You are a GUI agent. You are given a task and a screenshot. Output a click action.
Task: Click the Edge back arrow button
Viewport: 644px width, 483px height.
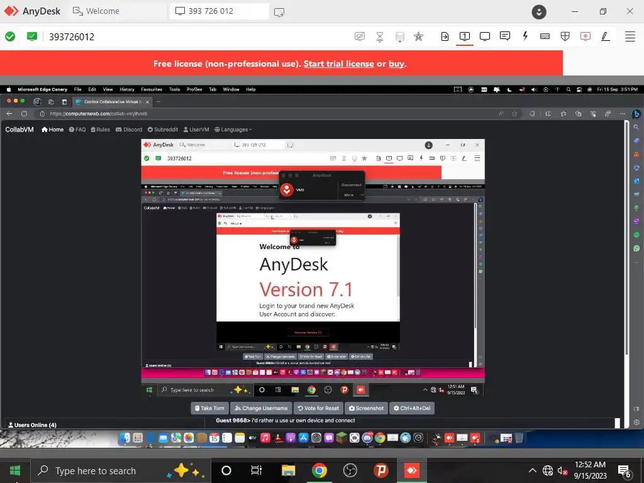point(9,114)
